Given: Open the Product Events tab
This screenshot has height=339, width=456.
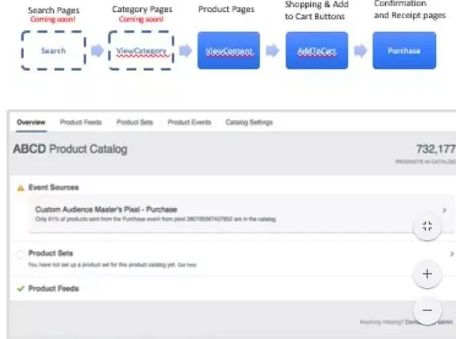Looking at the screenshot, I should pos(189,122).
